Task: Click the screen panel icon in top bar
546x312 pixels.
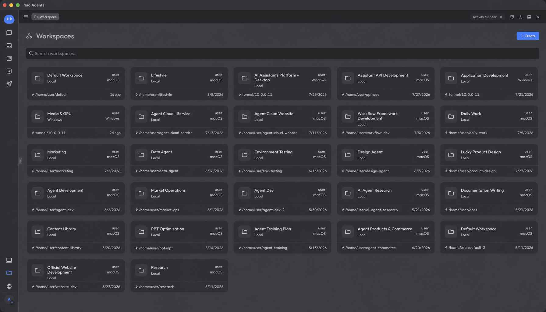Action: (x=529, y=17)
